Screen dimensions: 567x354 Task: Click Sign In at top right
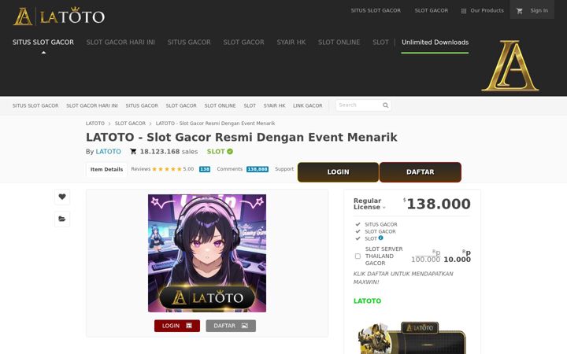tap(539, 11)
